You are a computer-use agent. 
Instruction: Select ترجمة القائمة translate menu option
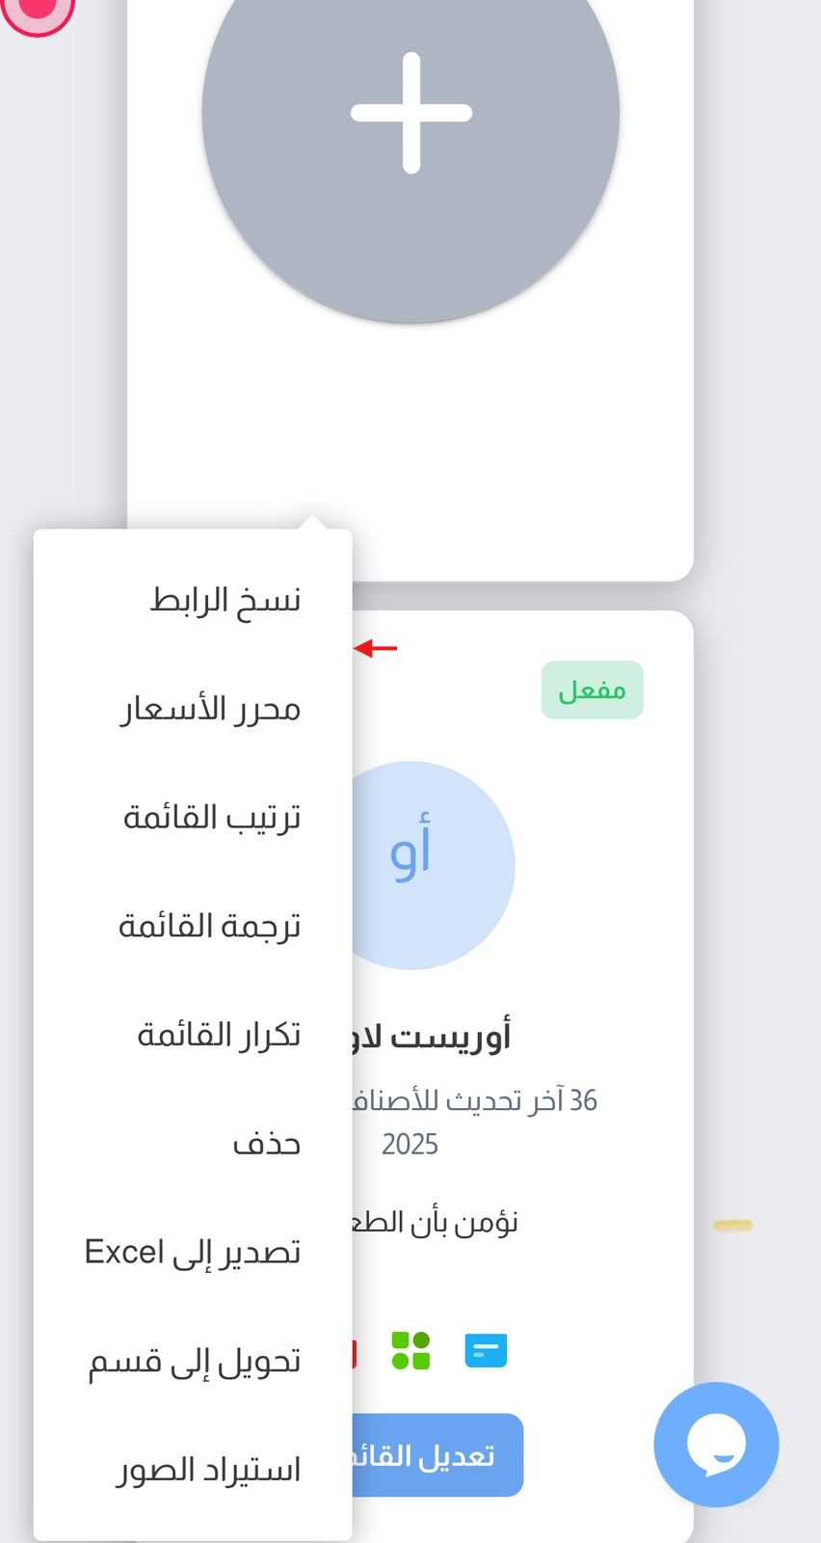210,927
